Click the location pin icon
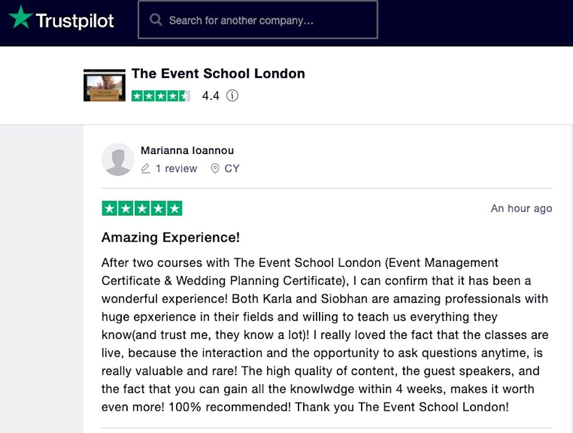573x433 pixels. (215, 169)
